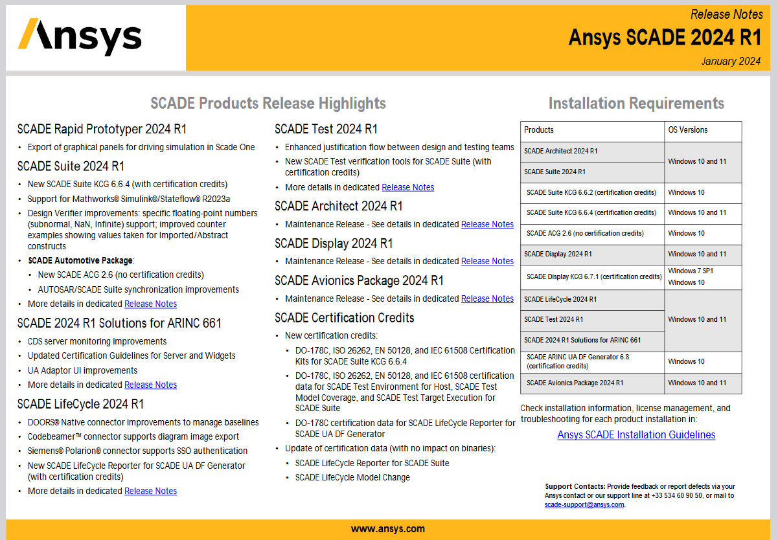Viewport: 778px width, 540px height.
Task: Click 'Codebeamer connector supports diagram image export' bullet
Action: click(133, 436)
